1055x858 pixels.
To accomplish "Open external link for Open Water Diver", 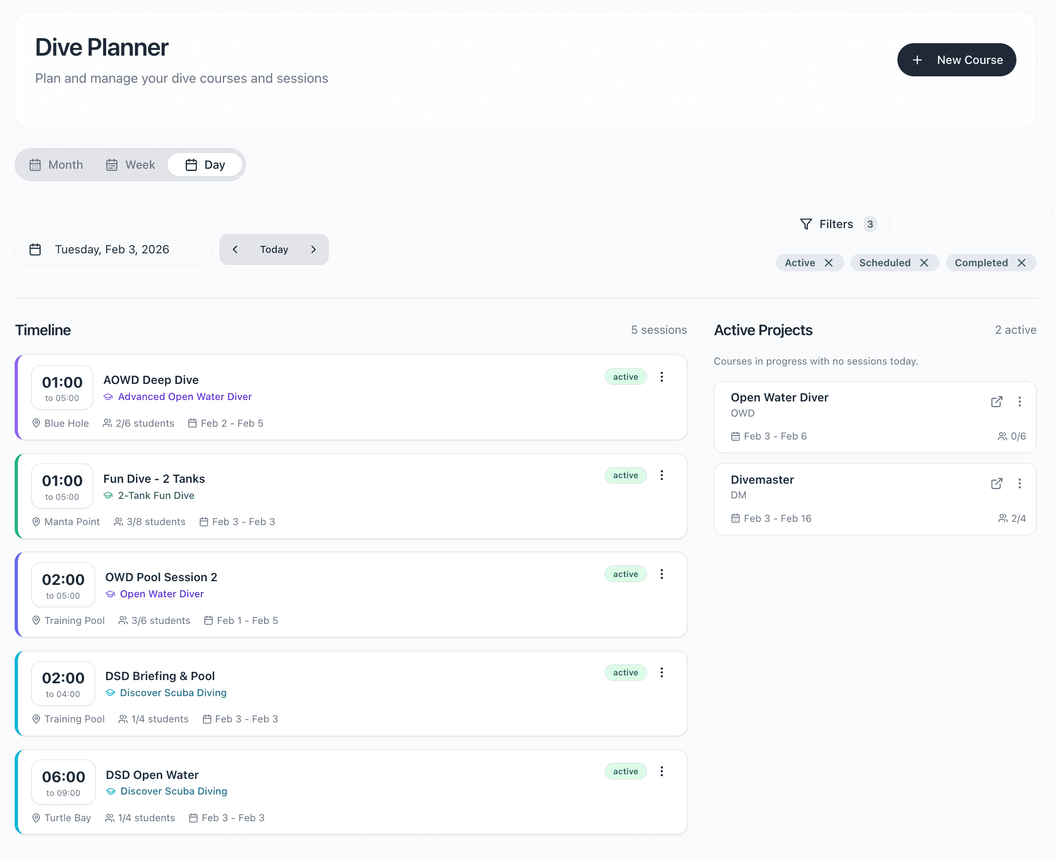I will tap(996, 401).
